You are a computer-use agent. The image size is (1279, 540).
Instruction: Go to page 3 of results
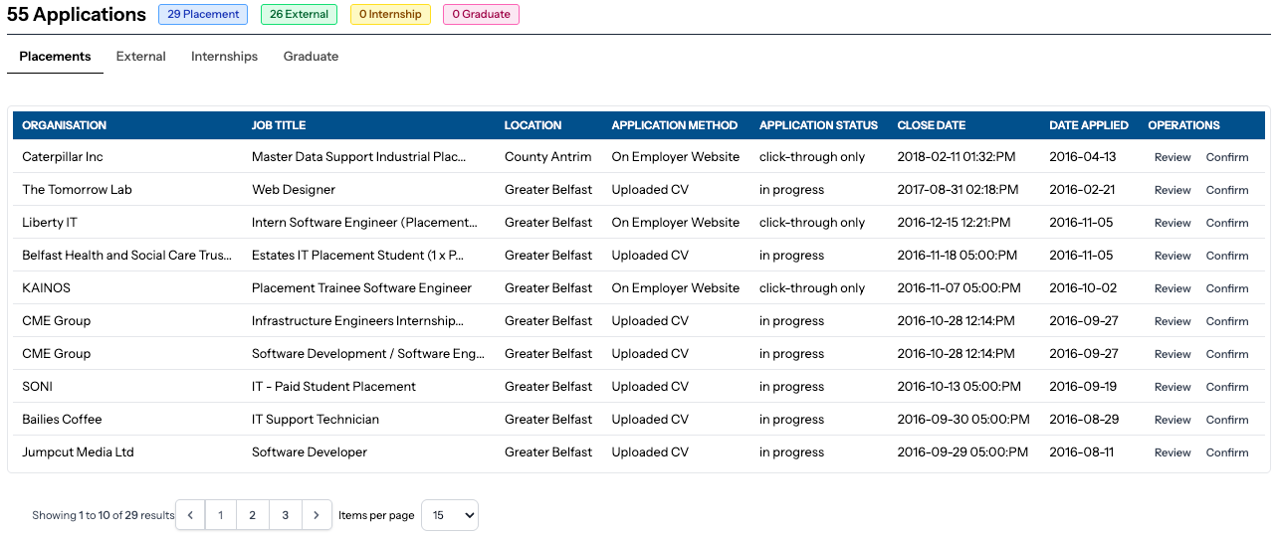[x=286, y=515]
